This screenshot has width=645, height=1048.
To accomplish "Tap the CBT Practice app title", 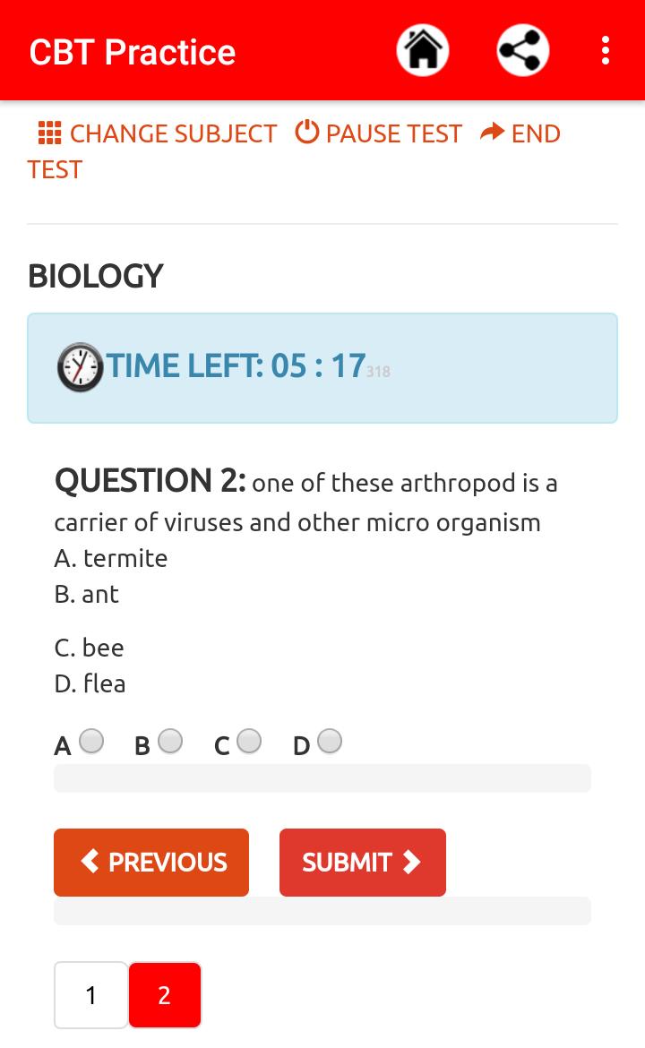I will 133,52.
